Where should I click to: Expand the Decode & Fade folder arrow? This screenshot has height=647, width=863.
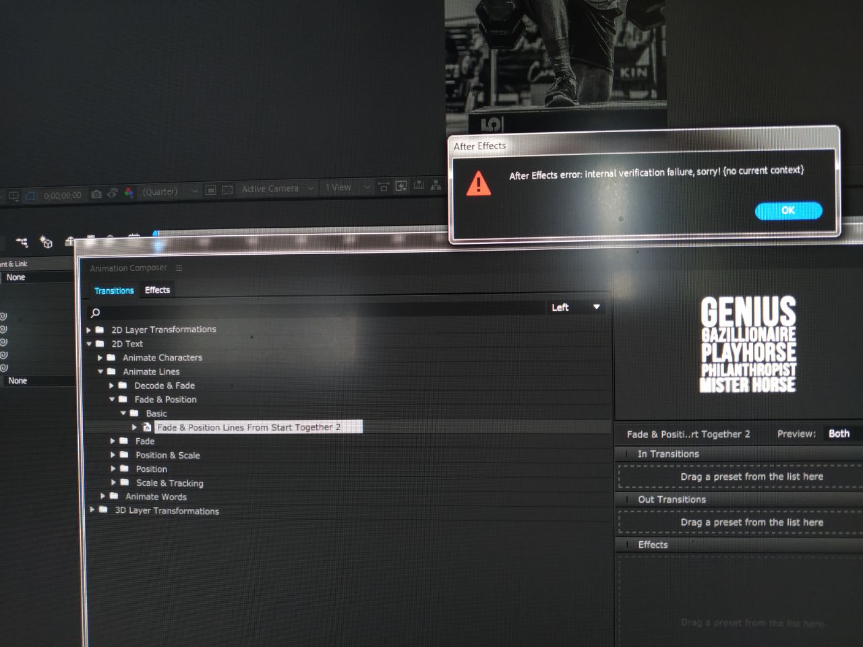pyautogui.click(x=112, y=386)
